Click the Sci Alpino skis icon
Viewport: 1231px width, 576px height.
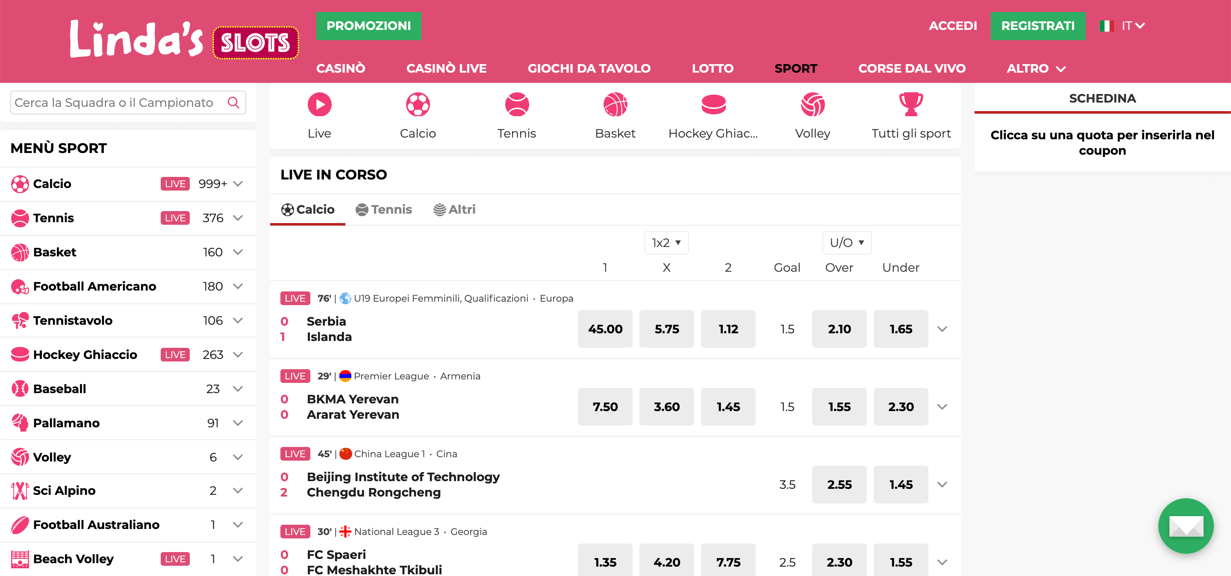tap(20, 491)
